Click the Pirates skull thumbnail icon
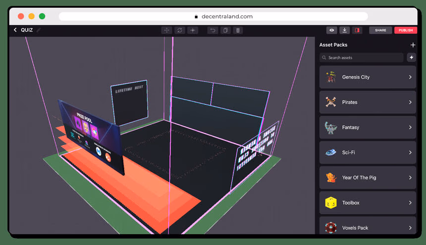Image resolution: width=426 pixels, height=245 pixels. click(x=330, y=102)
